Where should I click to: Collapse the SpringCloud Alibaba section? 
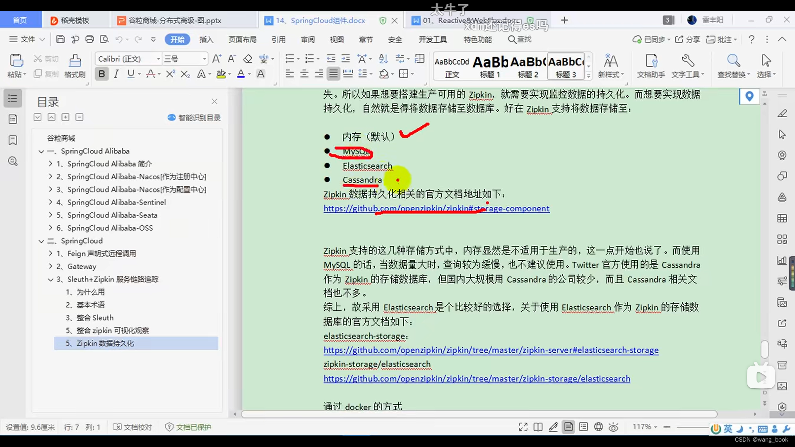pos(41,151)
